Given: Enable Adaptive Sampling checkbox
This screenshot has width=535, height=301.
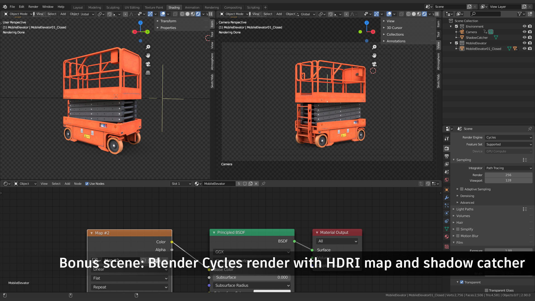Looking at the screenshot, I should 462,189.
